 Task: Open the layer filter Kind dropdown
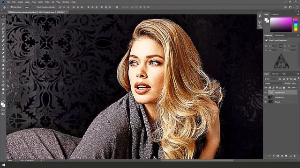(270, 79)
